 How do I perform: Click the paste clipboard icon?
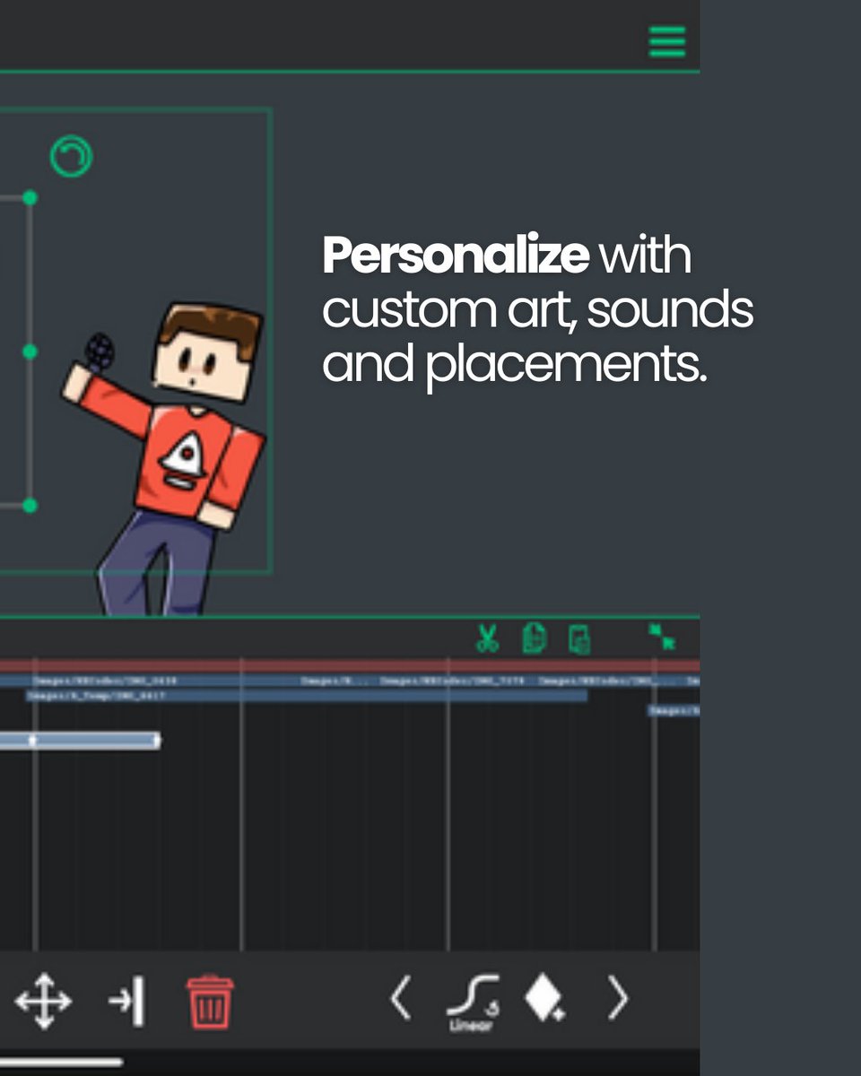click(579, 638)
